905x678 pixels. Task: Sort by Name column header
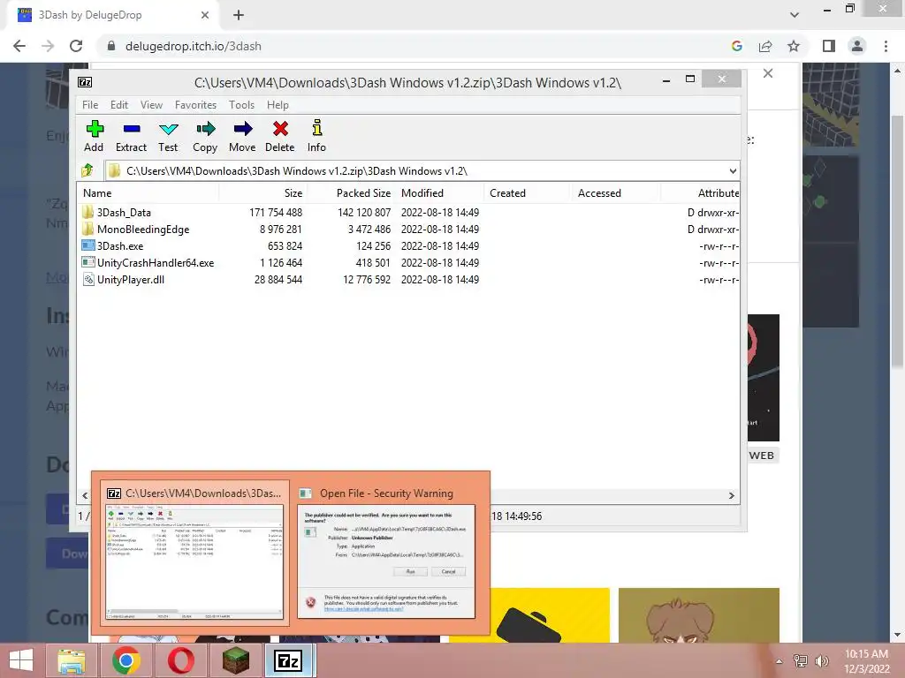pyautogui.click(x=148, y=193)
